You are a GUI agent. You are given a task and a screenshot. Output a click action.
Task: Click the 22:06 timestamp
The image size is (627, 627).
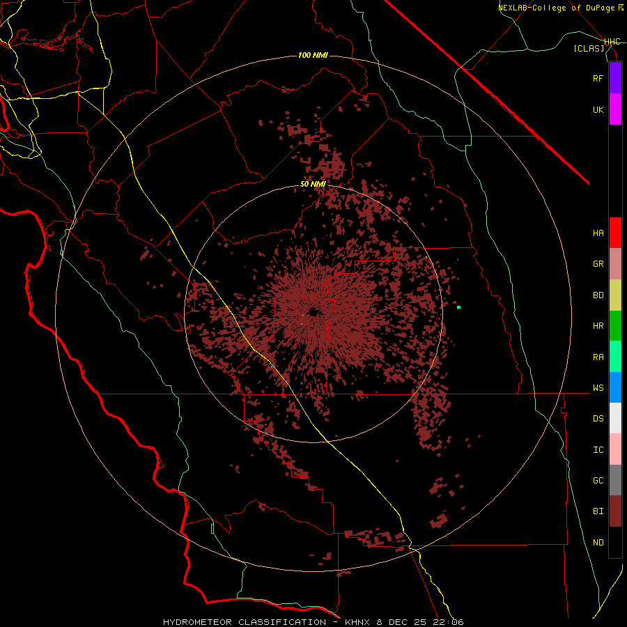point(448,622)
